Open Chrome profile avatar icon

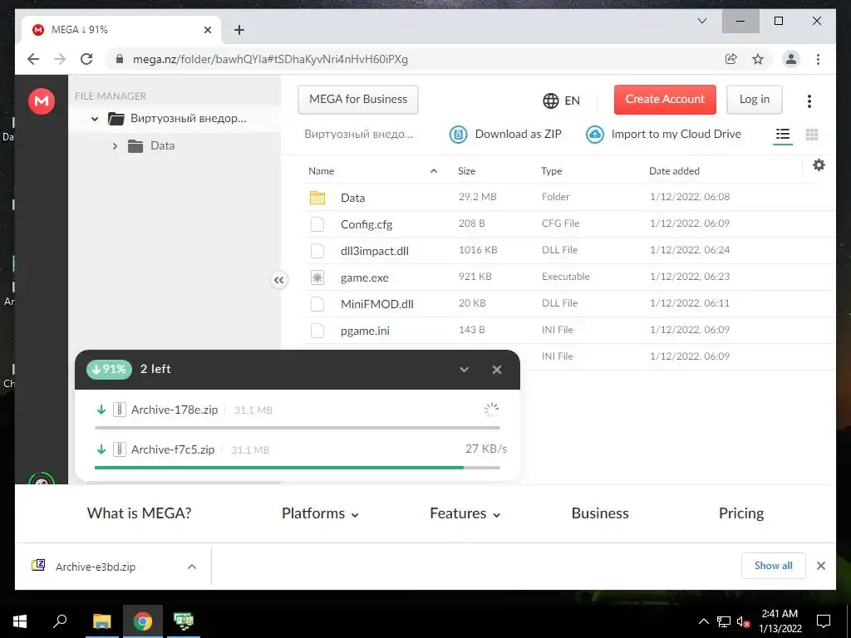791,59
